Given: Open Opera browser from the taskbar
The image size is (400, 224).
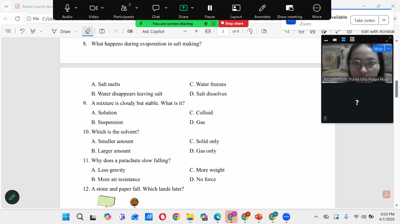Looking at the screenshot, I should (162, 217).
